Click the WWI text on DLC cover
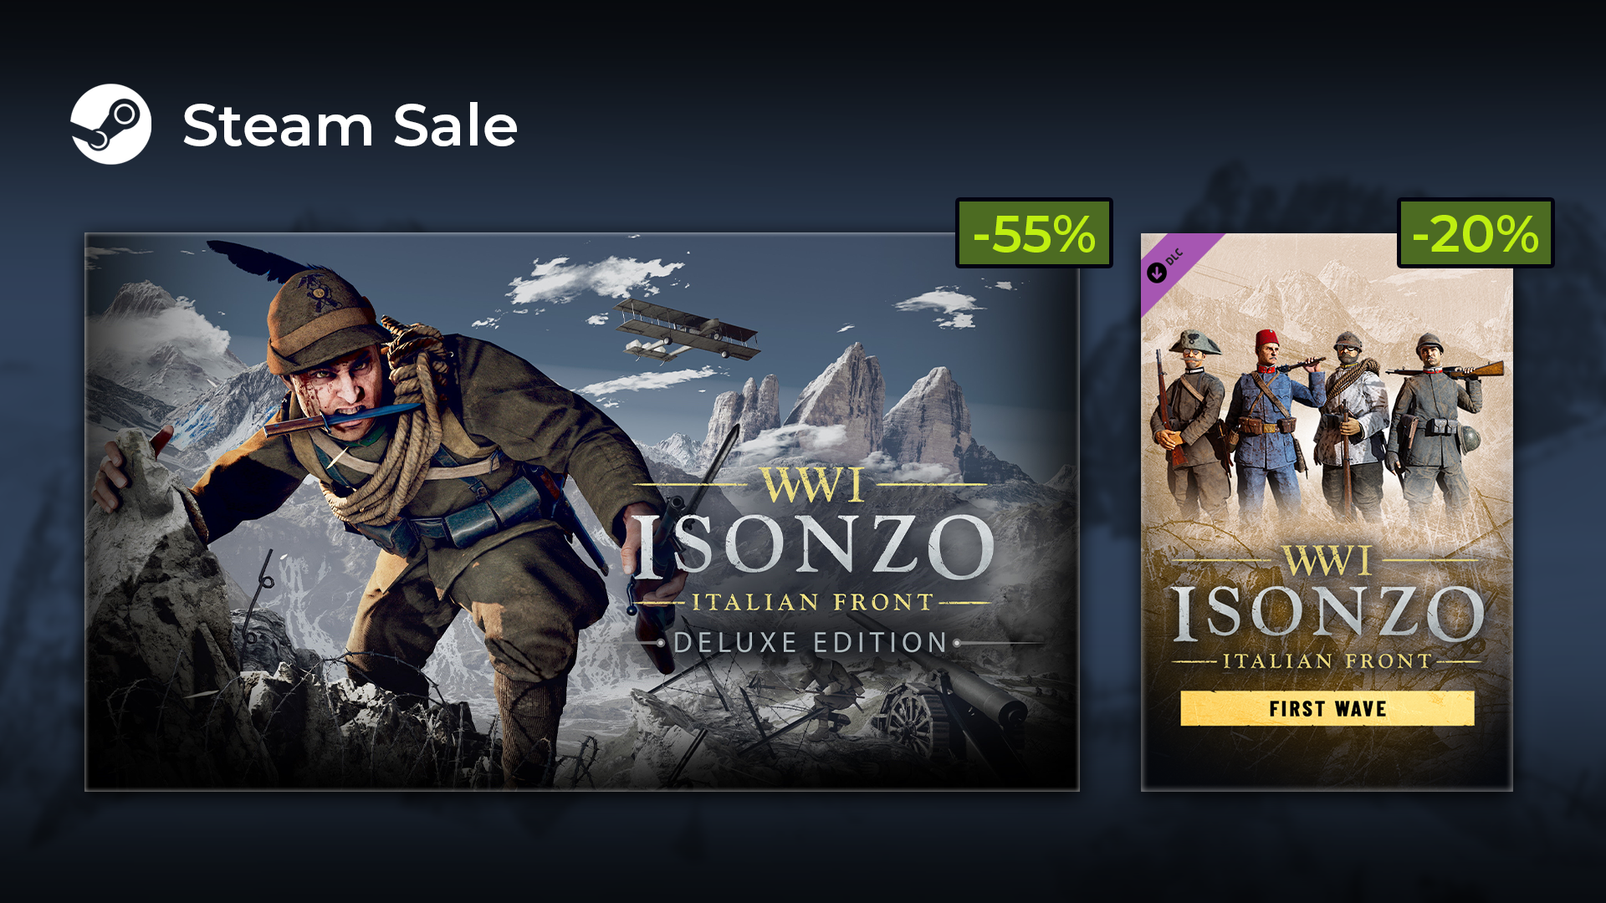This screenshot has width=1606, height=903. 1327,561
